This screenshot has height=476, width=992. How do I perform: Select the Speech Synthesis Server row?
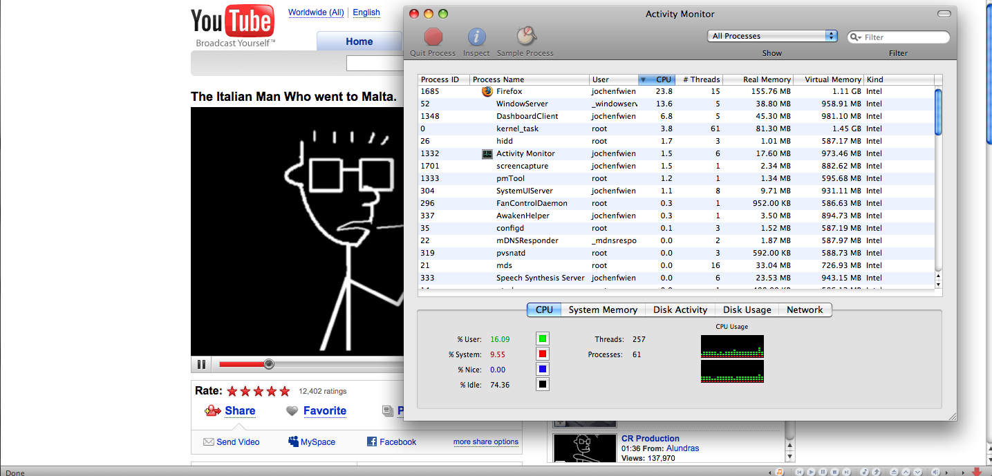click(676, 278)
